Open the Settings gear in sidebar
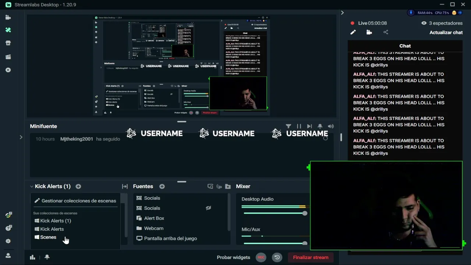The height and width of the screenshot is (265, 471). point(8,241)
